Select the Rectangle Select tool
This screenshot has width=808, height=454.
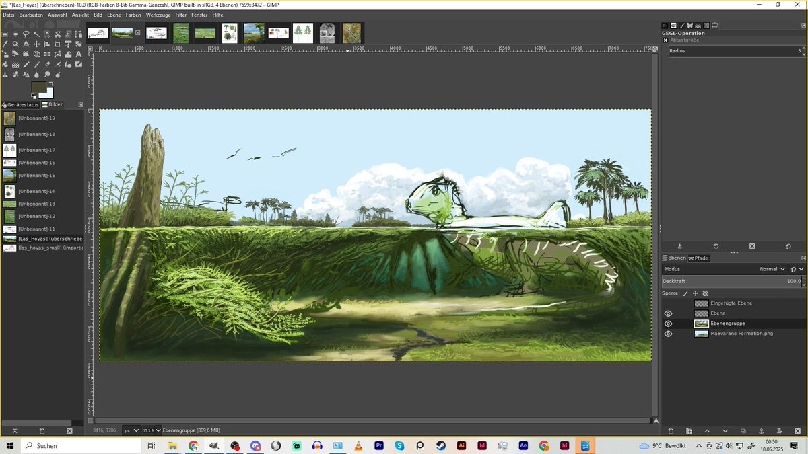pyautogui.click(x=5, y=34)
